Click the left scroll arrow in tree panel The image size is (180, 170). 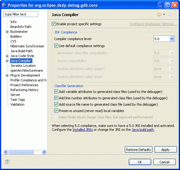coord(6,152)
